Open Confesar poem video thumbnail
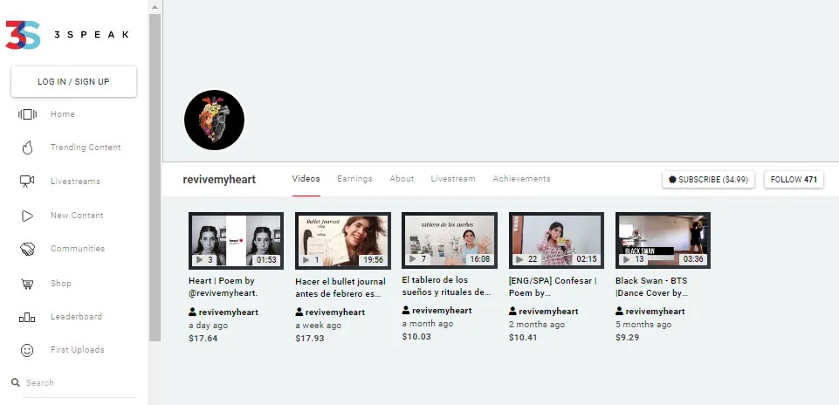Viewport: 839px width, 405px height. pos(556,241)
